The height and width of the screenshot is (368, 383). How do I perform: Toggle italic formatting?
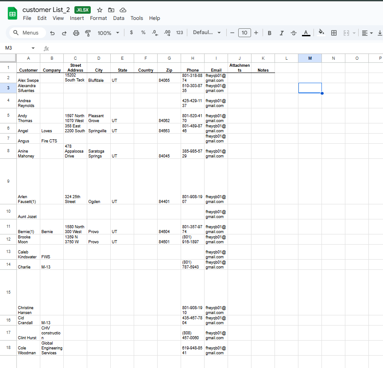point(282,33)
